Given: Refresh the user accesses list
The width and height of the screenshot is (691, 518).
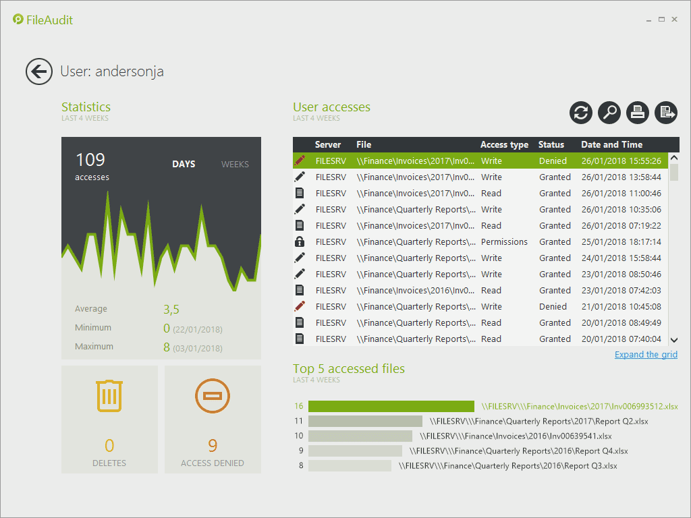Looking at the screenshot, I should [x=580, y=113].
